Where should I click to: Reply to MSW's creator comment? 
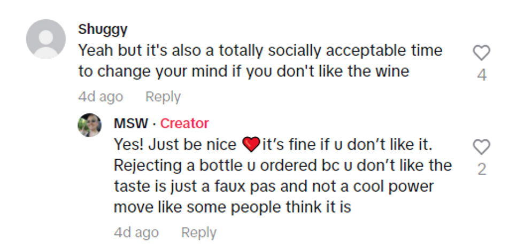199,233
